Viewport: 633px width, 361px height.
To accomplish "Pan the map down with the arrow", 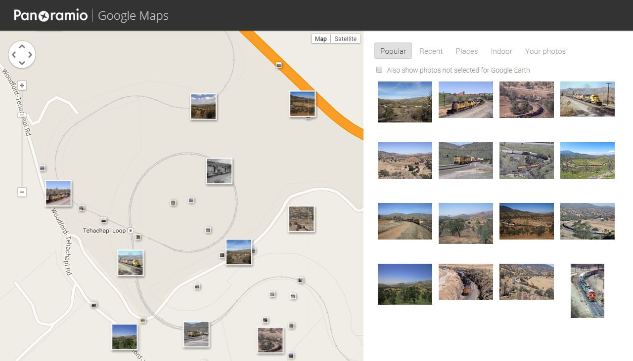I will pyautogui.click(x=22, y=63).
